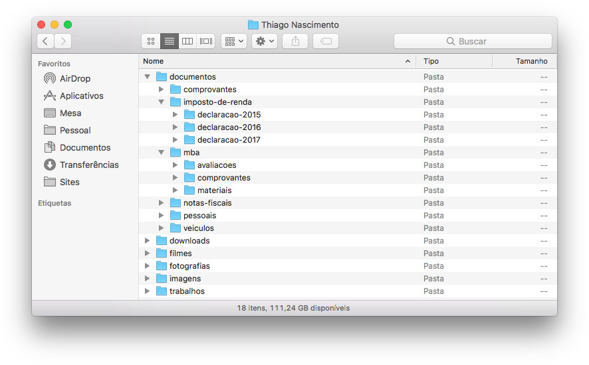Open Transferências in the sidebar
Image resolution: width=589 pixels, height=365 pixels.
(x=88, y=165)
